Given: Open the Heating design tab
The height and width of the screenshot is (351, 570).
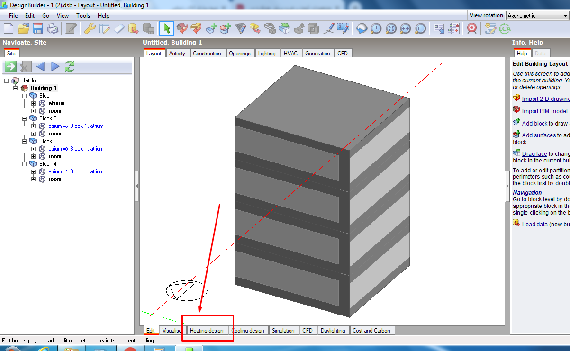Looking at the screenshot, I should [x=207, y=331].
